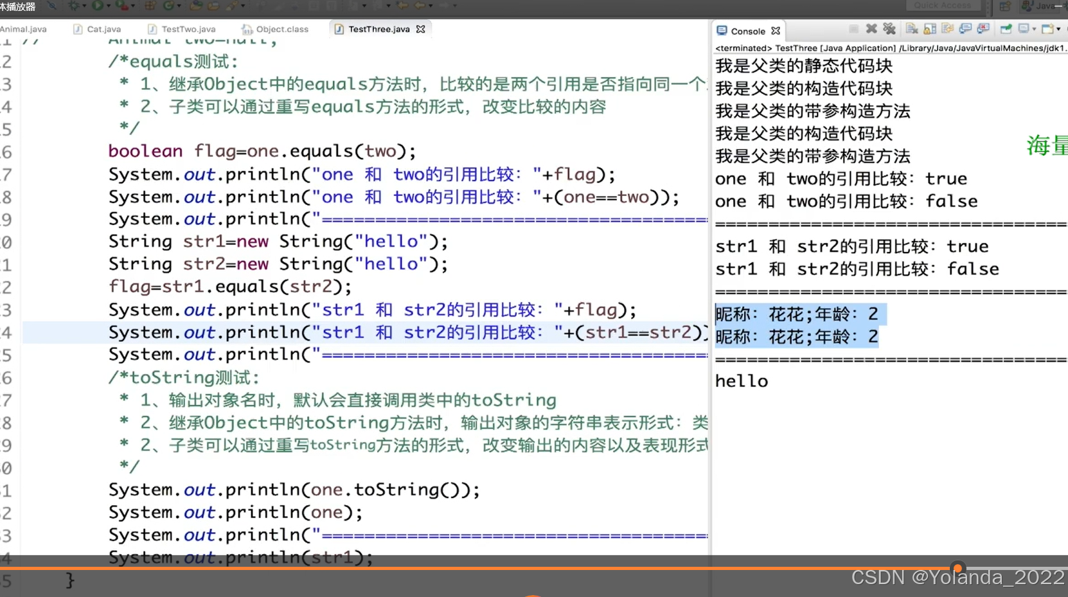This screenshot has height=597, width=1068.
Task: Click the Back navigation arrow in toolbar
Action: pyautogui.click(x=421, y=5)
